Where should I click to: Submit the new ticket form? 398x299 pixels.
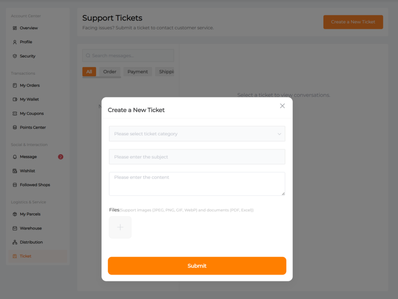tap(197, 266)
